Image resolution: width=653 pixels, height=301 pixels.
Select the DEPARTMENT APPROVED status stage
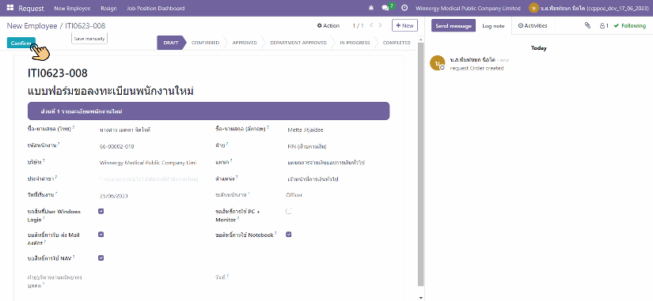coord(298,43)
